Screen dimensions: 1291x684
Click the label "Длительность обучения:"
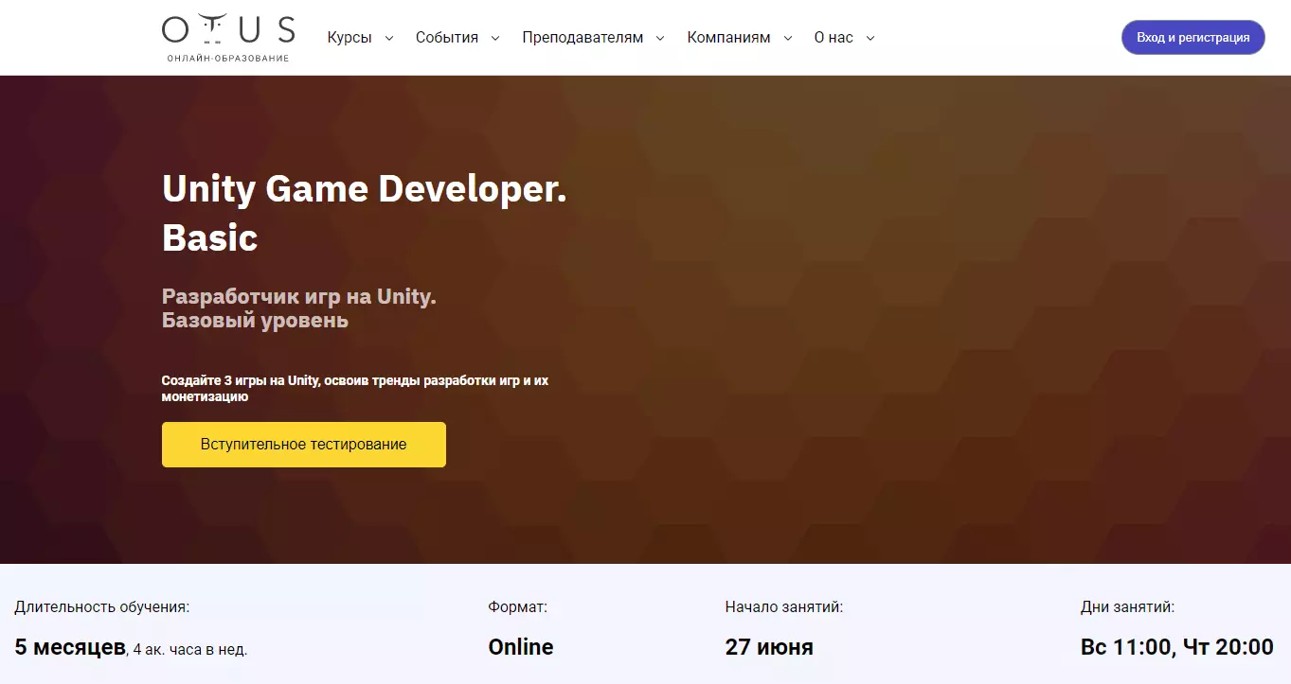tap(102, 607)
